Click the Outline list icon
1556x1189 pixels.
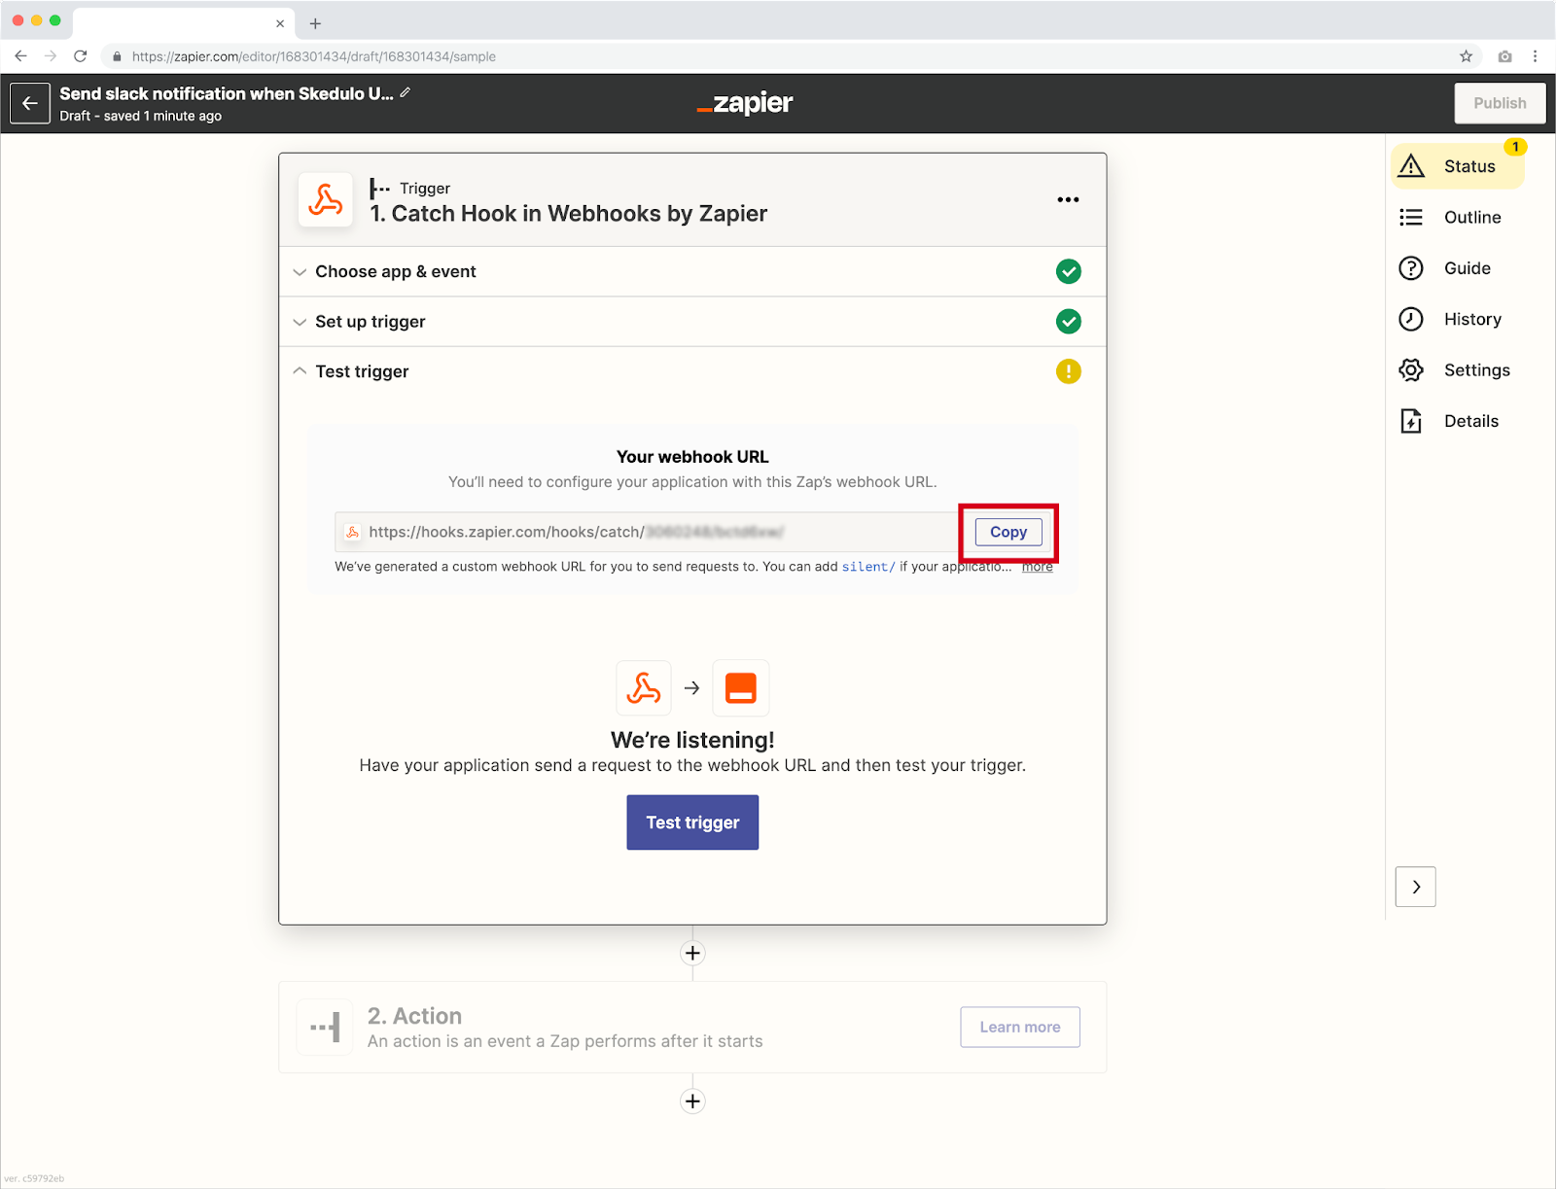click(1411, 217)
